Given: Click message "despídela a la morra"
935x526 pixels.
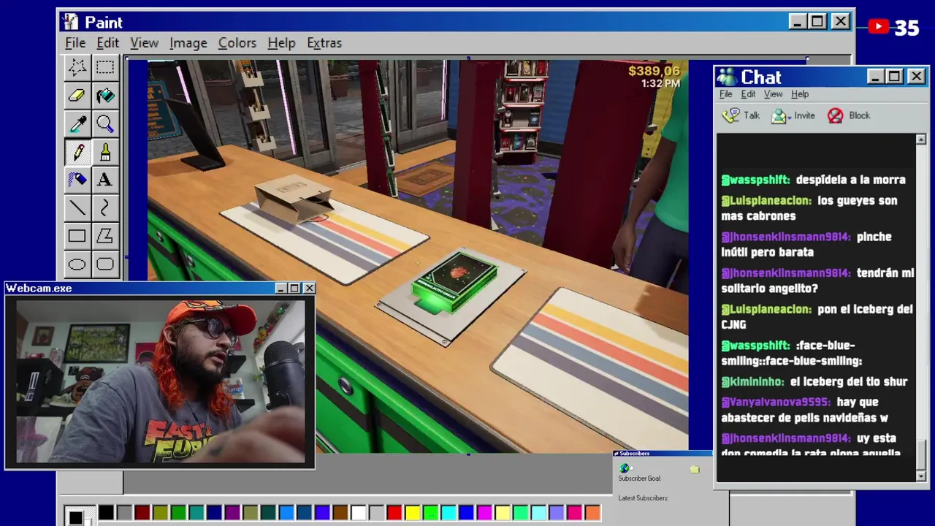Looking at the screenshot, I should [x=850, y=180].
